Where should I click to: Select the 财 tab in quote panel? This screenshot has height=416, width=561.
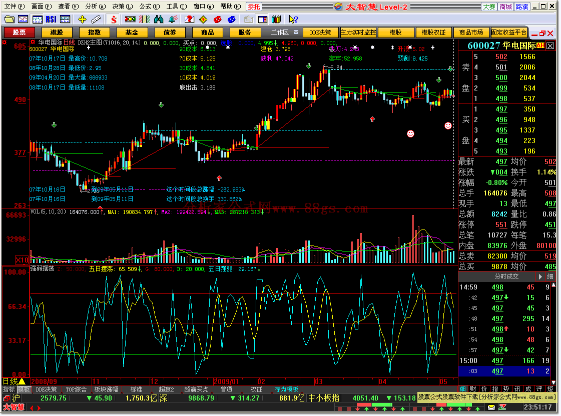tap(473, 389)
